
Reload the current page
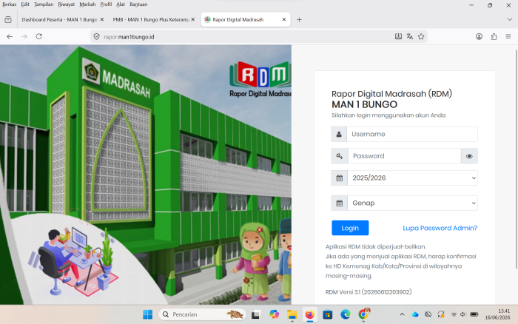pyautogui.click(x=38, y=37)
